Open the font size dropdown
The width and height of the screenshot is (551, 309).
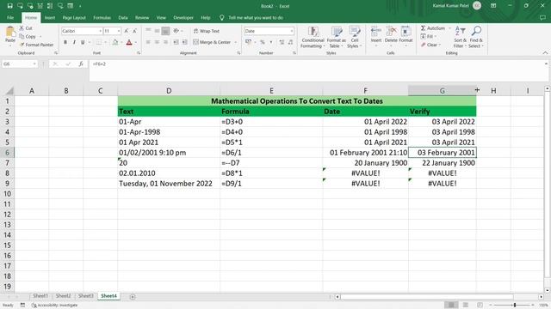click(x=119, y=31)
